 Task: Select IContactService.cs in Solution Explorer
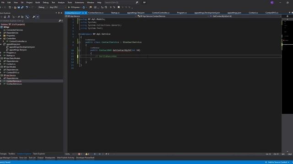click(14, 84)
